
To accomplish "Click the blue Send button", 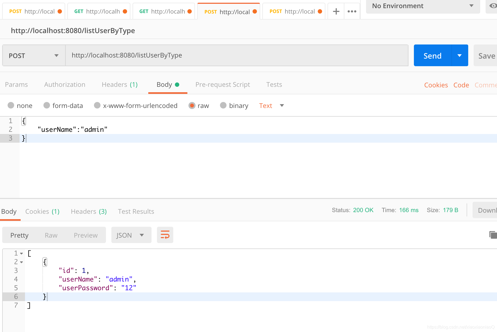I will point(433,56).
